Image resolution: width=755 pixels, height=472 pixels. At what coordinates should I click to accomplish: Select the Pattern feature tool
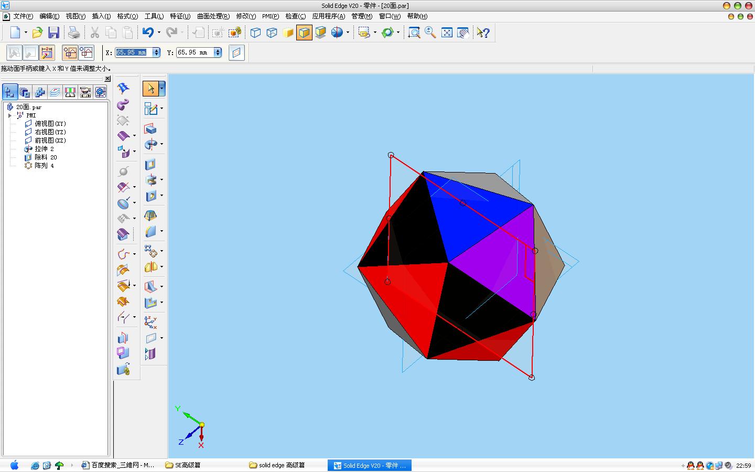(x=150, y=251)
